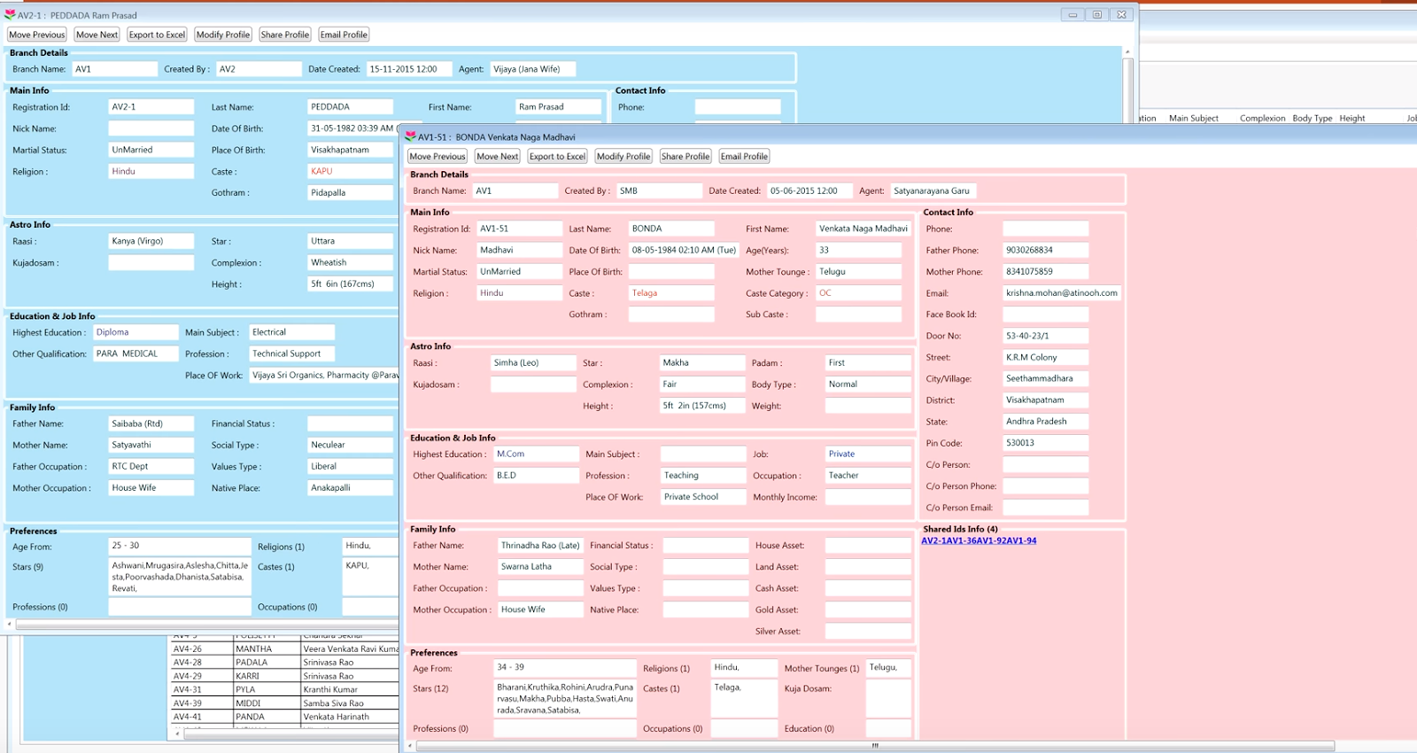Click the Gothram field Pidapalla
Viewport: 1417px width, 753px height.
(x=350, y=193)
